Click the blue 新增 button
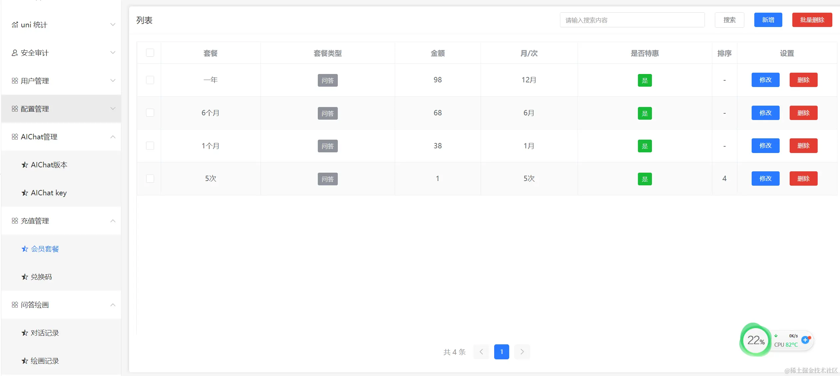The image size is (840, 376). click(768, 20)
